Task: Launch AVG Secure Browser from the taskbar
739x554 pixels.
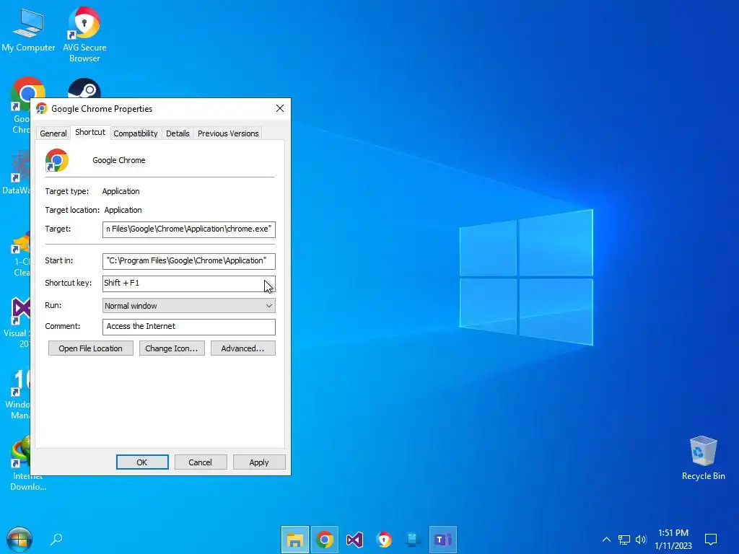Action: [384, 540]
